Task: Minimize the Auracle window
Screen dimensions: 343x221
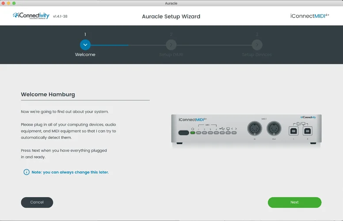Action: pos(8,3)
